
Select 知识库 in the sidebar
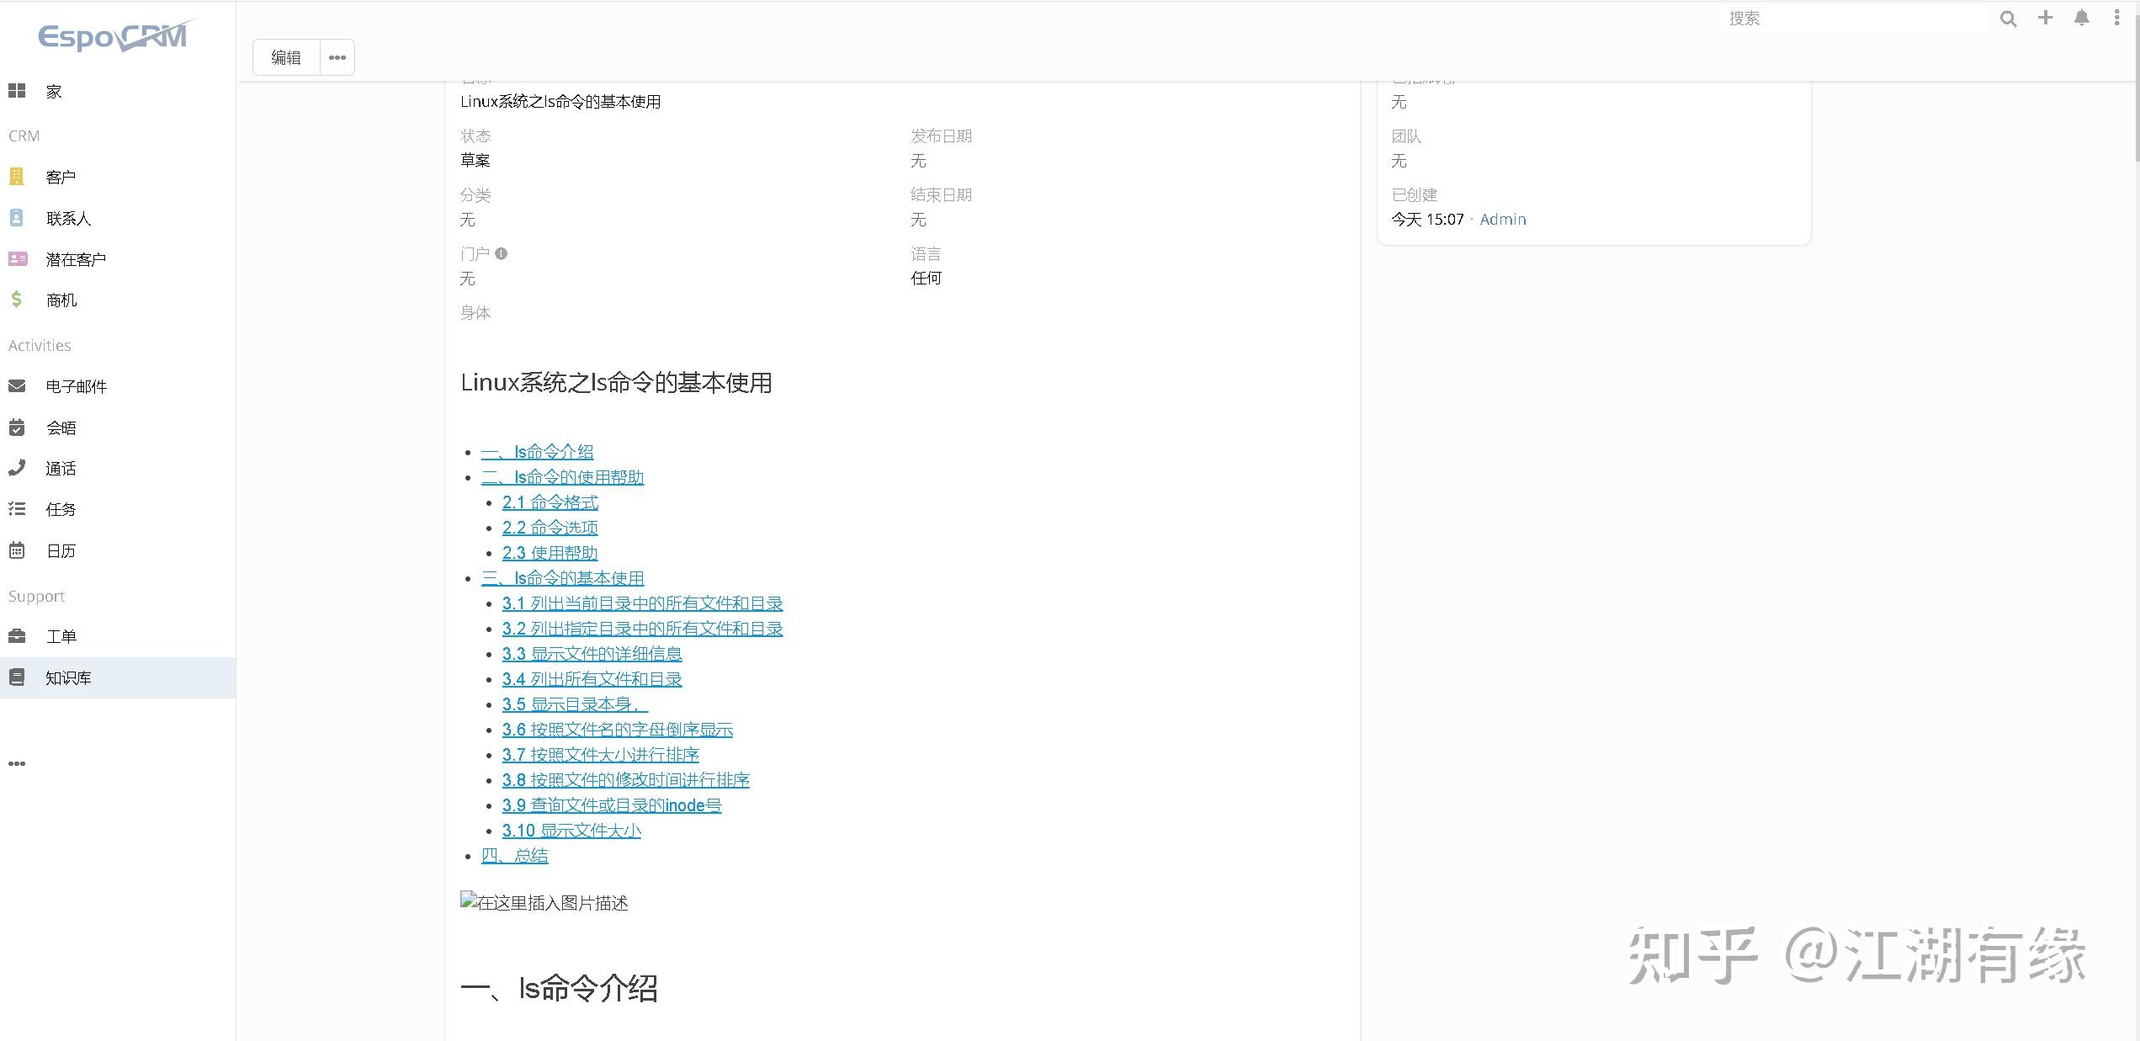pyautogui.click(x=68, y=677)
